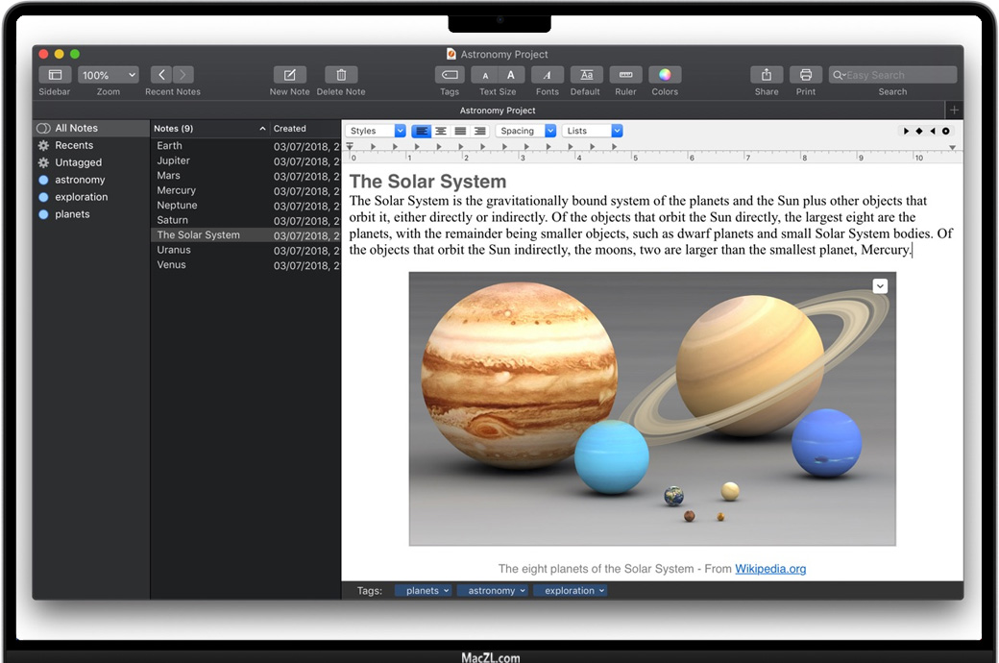Viewport: 999px width, 663px height.
Task: Click the Delete Note trash icon
Action: click(341, 75)
